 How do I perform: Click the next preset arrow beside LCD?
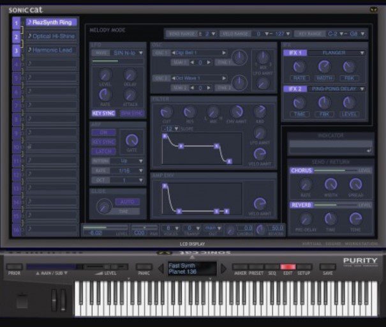(x=223, y=268)
